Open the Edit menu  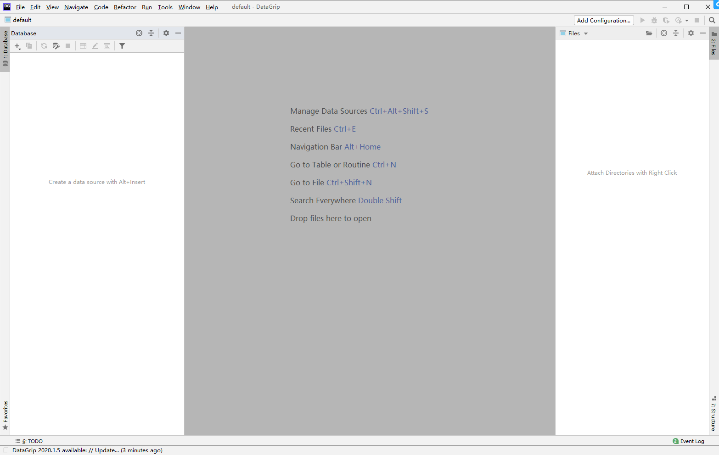pos(35,7)
